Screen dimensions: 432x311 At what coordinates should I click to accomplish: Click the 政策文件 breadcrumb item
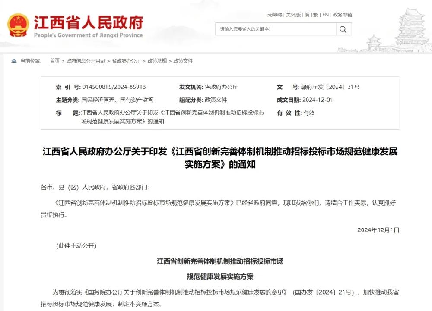(x=183, y=61)
